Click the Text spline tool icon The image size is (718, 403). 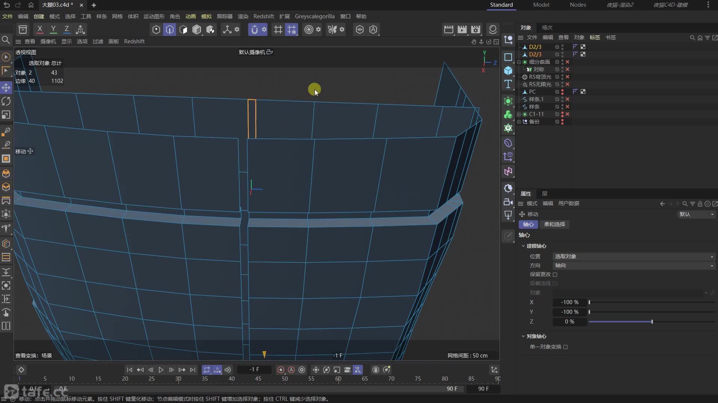508,84
